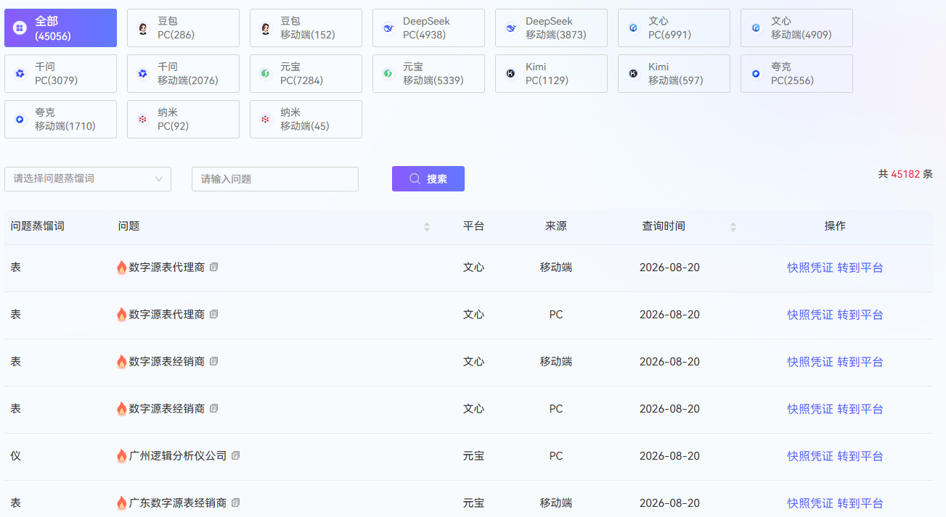Click the 元宝 PC(7284) green logo icon

point(266,73)
